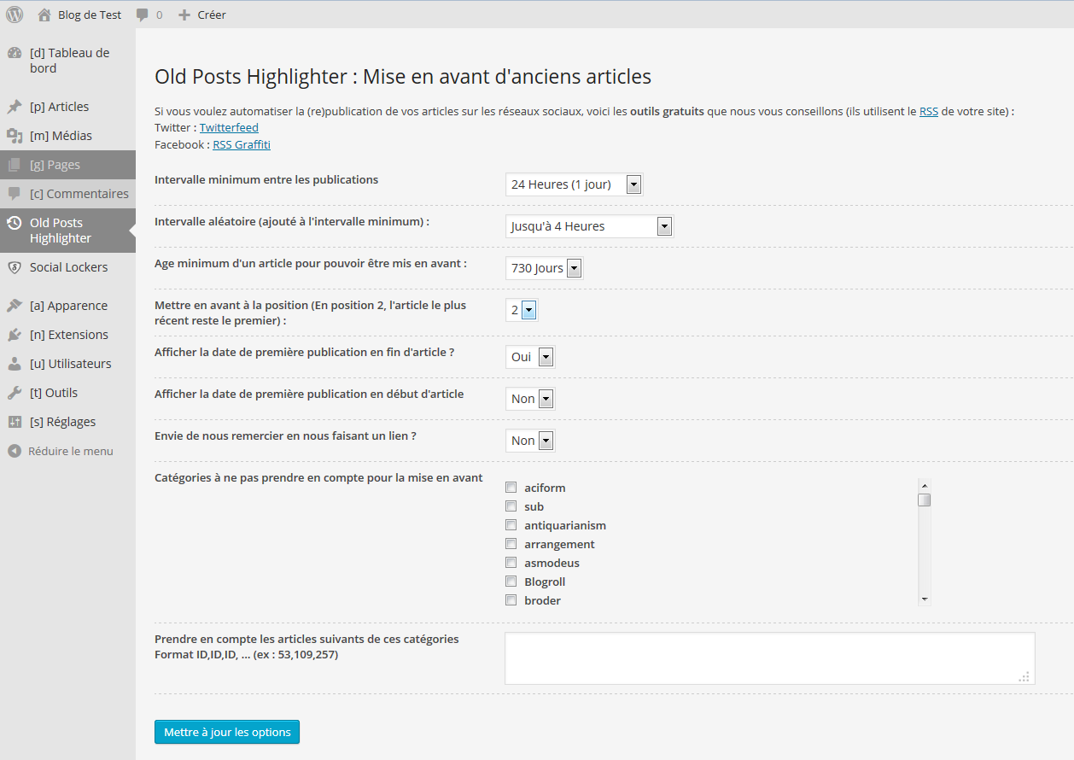1074x760 pixels.
Task: Open the Tableau de bord dashboard icon
Action: (x=14, y=53)
